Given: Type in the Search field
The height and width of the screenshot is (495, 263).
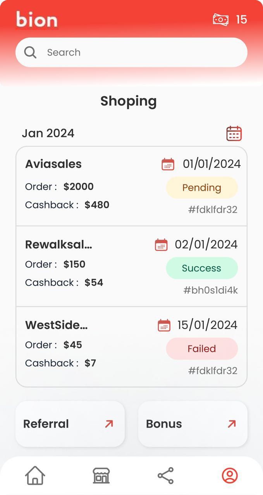Looking at the screenshot, I should [139, 52].
